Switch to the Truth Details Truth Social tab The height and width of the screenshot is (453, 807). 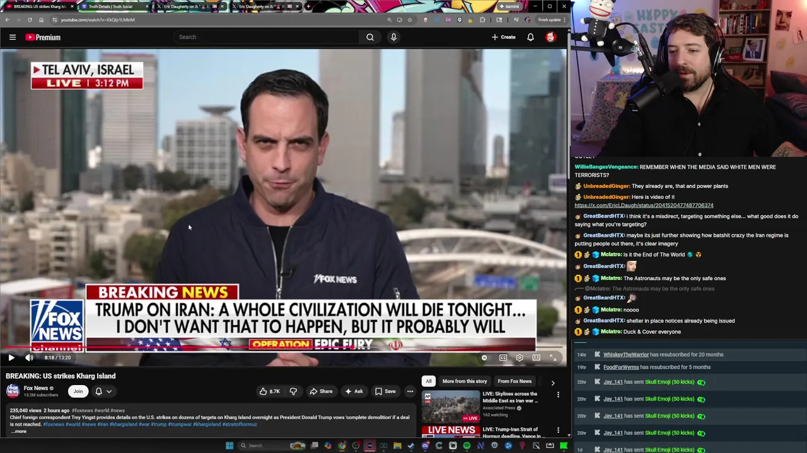pos(114,6)
